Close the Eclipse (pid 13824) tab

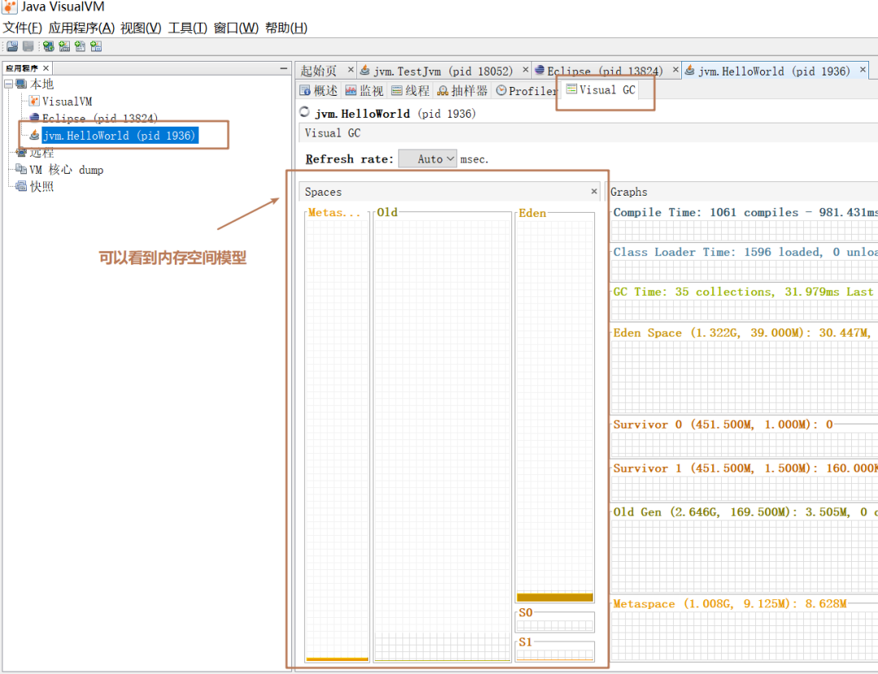click(676, 69)
